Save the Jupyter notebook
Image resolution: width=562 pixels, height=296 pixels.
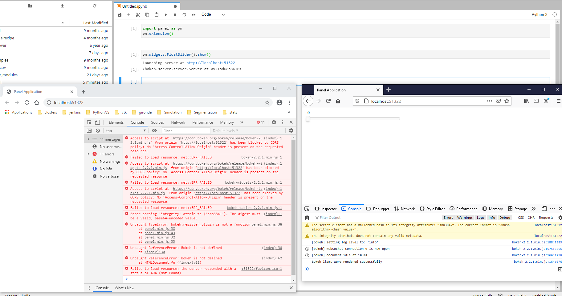[120, 15]
